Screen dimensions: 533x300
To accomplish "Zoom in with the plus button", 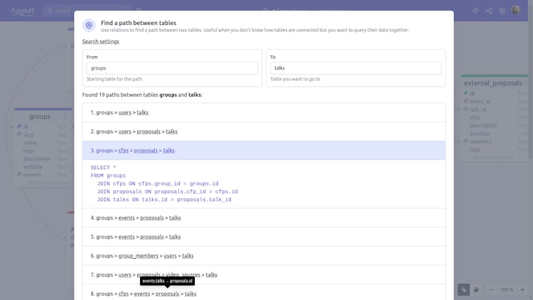I will pos(522,290).
